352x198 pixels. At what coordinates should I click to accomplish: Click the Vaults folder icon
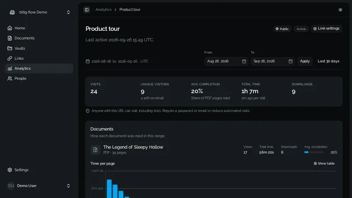10,48
